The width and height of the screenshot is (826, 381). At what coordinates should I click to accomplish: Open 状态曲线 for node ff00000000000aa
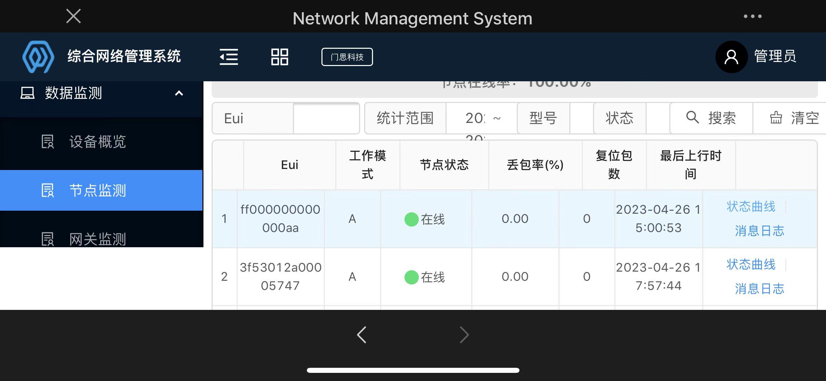(751, 207)
